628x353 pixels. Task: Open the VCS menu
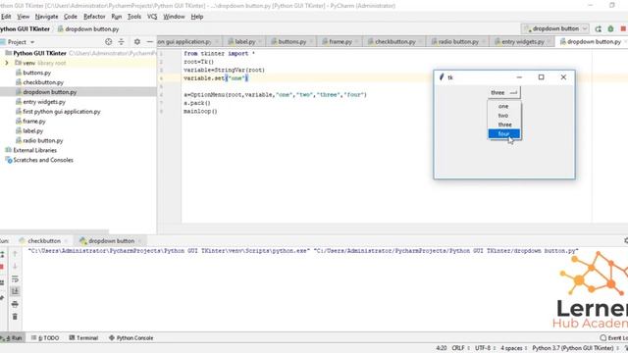coord(152,17)
